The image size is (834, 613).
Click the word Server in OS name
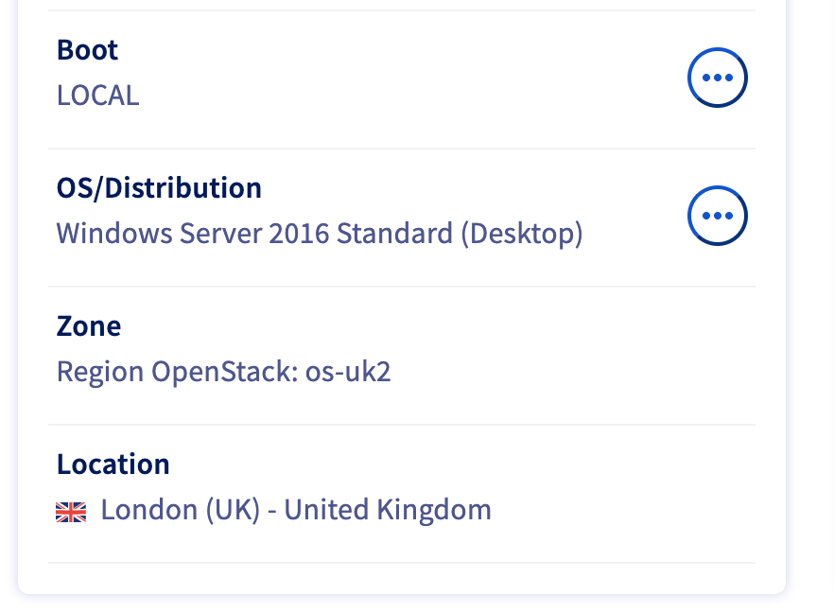click(x=220, y=234)
